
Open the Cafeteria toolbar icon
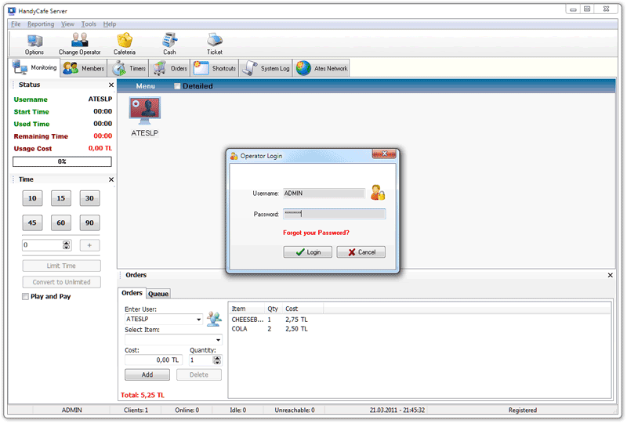tap(124, 42)
